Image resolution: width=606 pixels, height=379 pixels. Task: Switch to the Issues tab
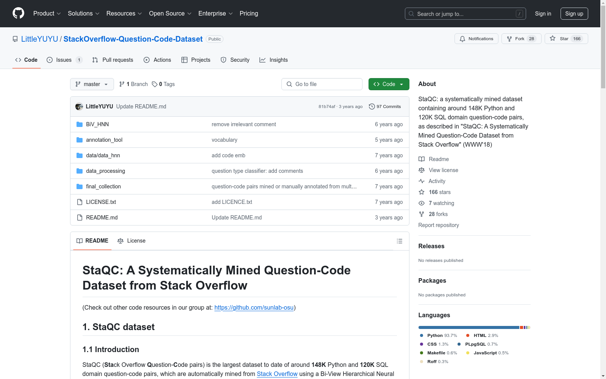pyautogui.click(x=64, y=60)
